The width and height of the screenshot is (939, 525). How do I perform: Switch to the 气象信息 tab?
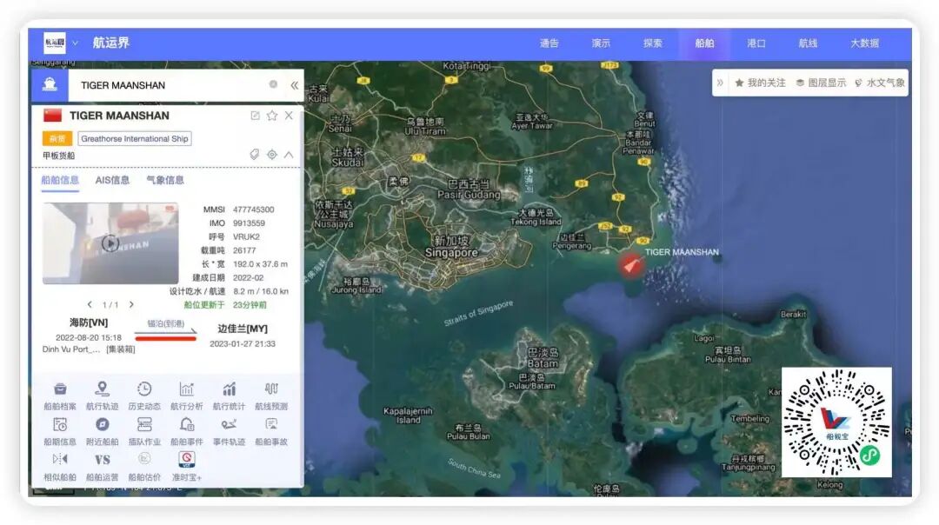[165, 180]
